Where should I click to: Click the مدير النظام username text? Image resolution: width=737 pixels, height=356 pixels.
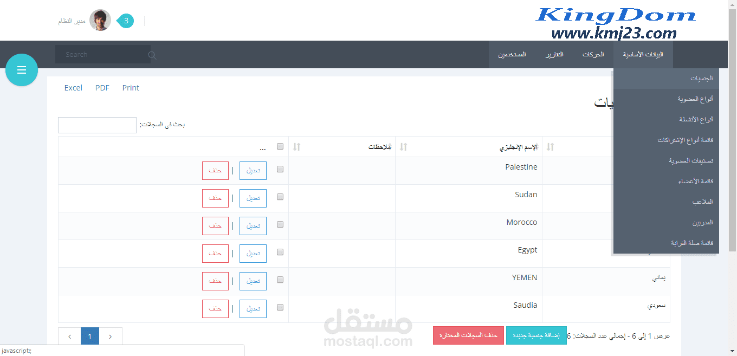coord(72,21)
